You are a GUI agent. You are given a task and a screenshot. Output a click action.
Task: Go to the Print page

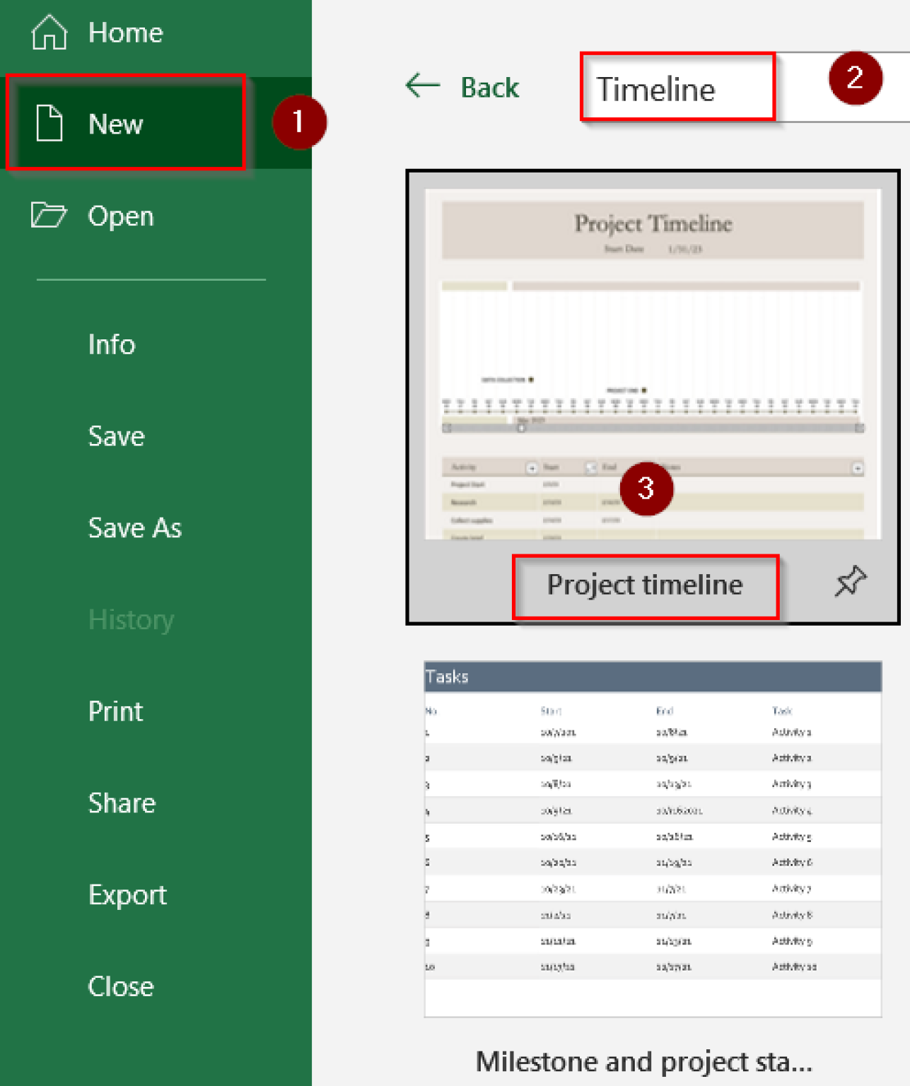115,711
